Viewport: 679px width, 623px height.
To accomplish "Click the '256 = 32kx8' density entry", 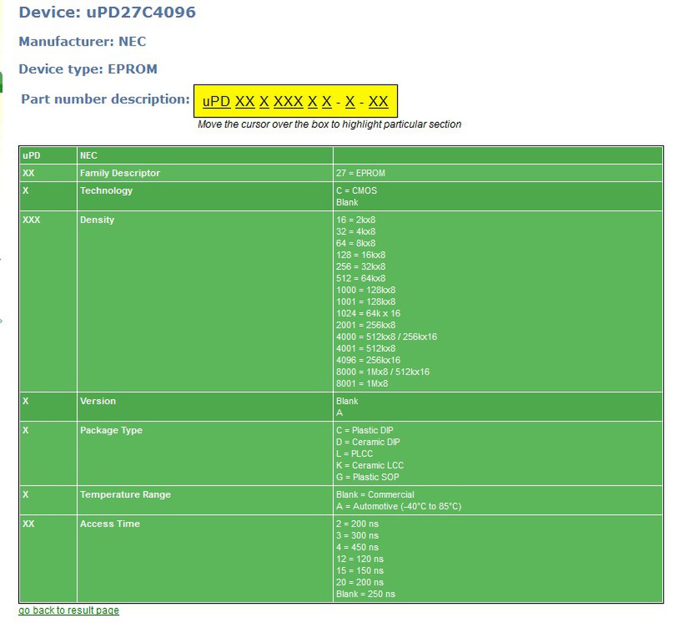I will [x=360, y=266].
